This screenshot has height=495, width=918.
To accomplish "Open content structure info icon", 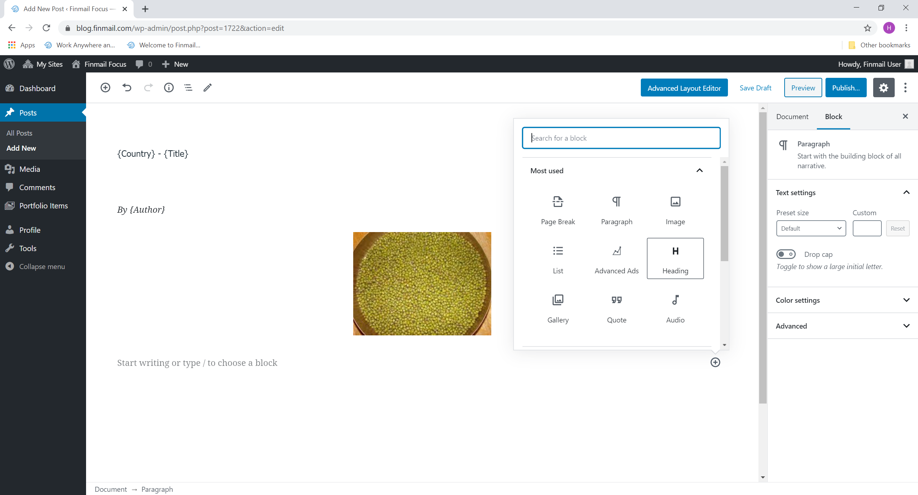I will click(169, 88).
